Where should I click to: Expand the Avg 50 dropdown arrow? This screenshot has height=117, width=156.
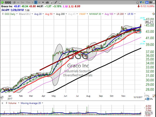54,14
